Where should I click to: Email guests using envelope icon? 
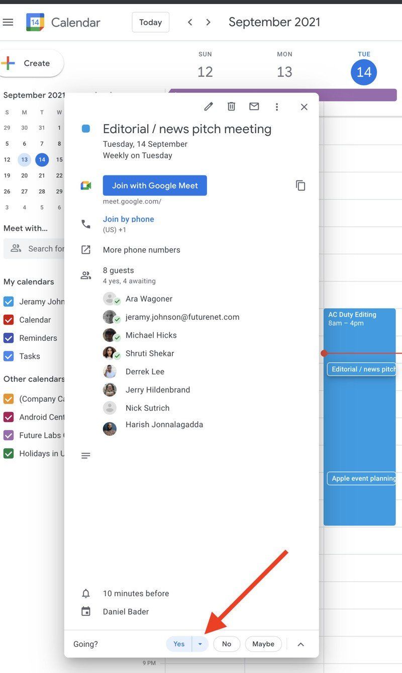[x=254, y=107]
